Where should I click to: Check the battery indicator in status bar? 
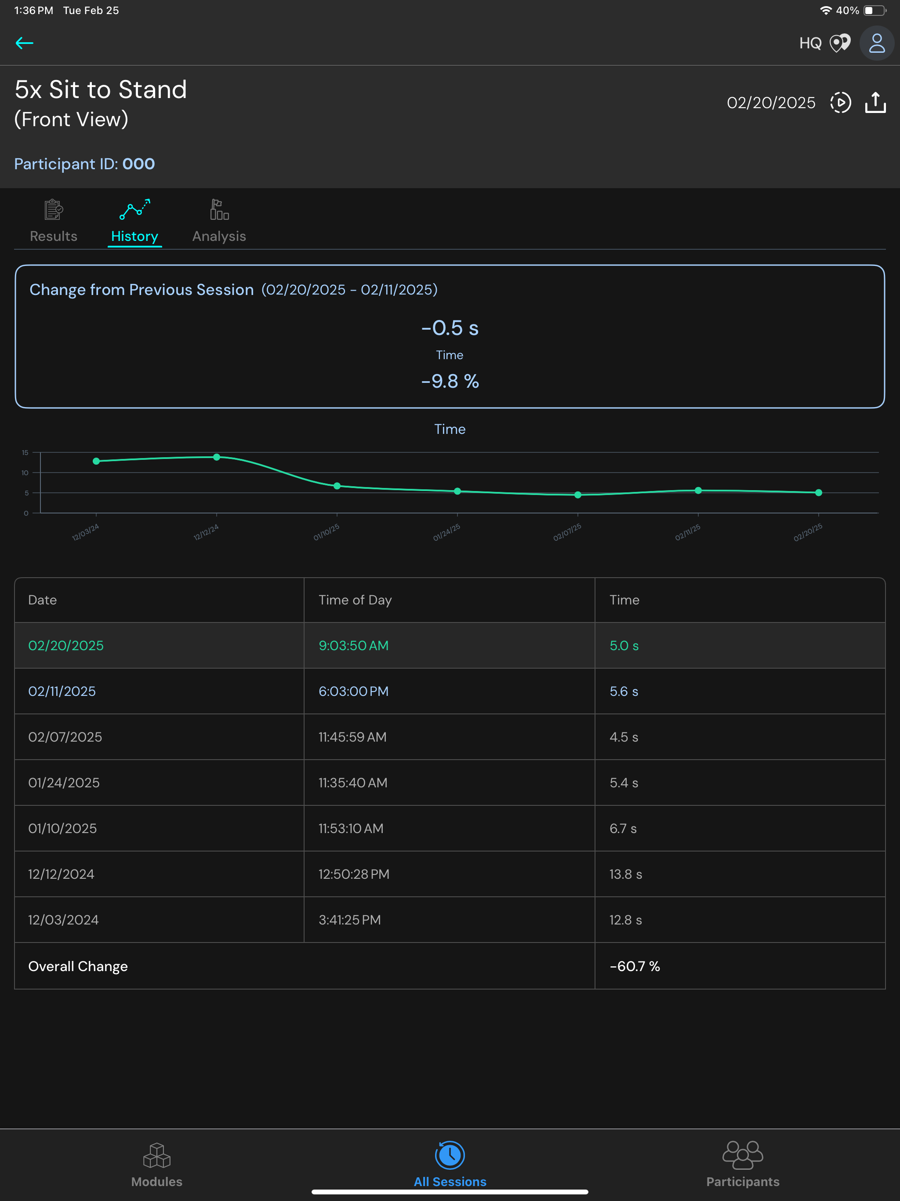[875, 10]
